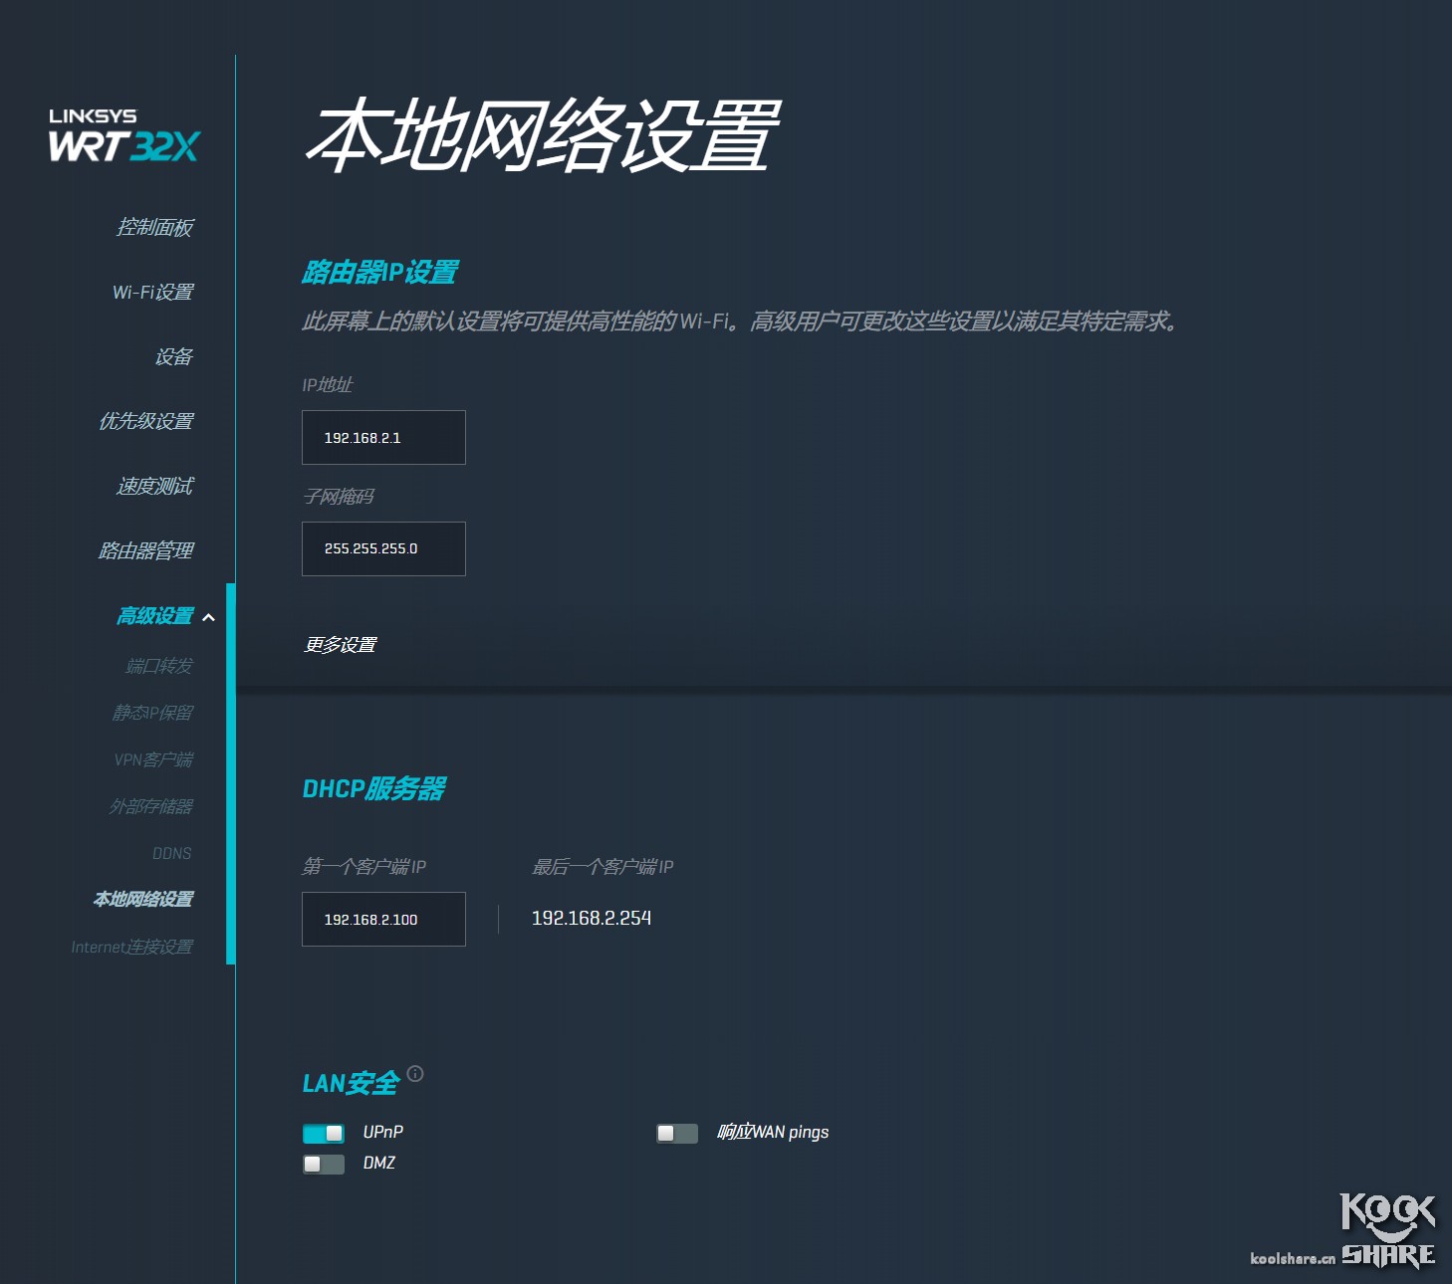Open the 本地网络设置 page
1452x1284 pixels.
click(x=142, y=899)
